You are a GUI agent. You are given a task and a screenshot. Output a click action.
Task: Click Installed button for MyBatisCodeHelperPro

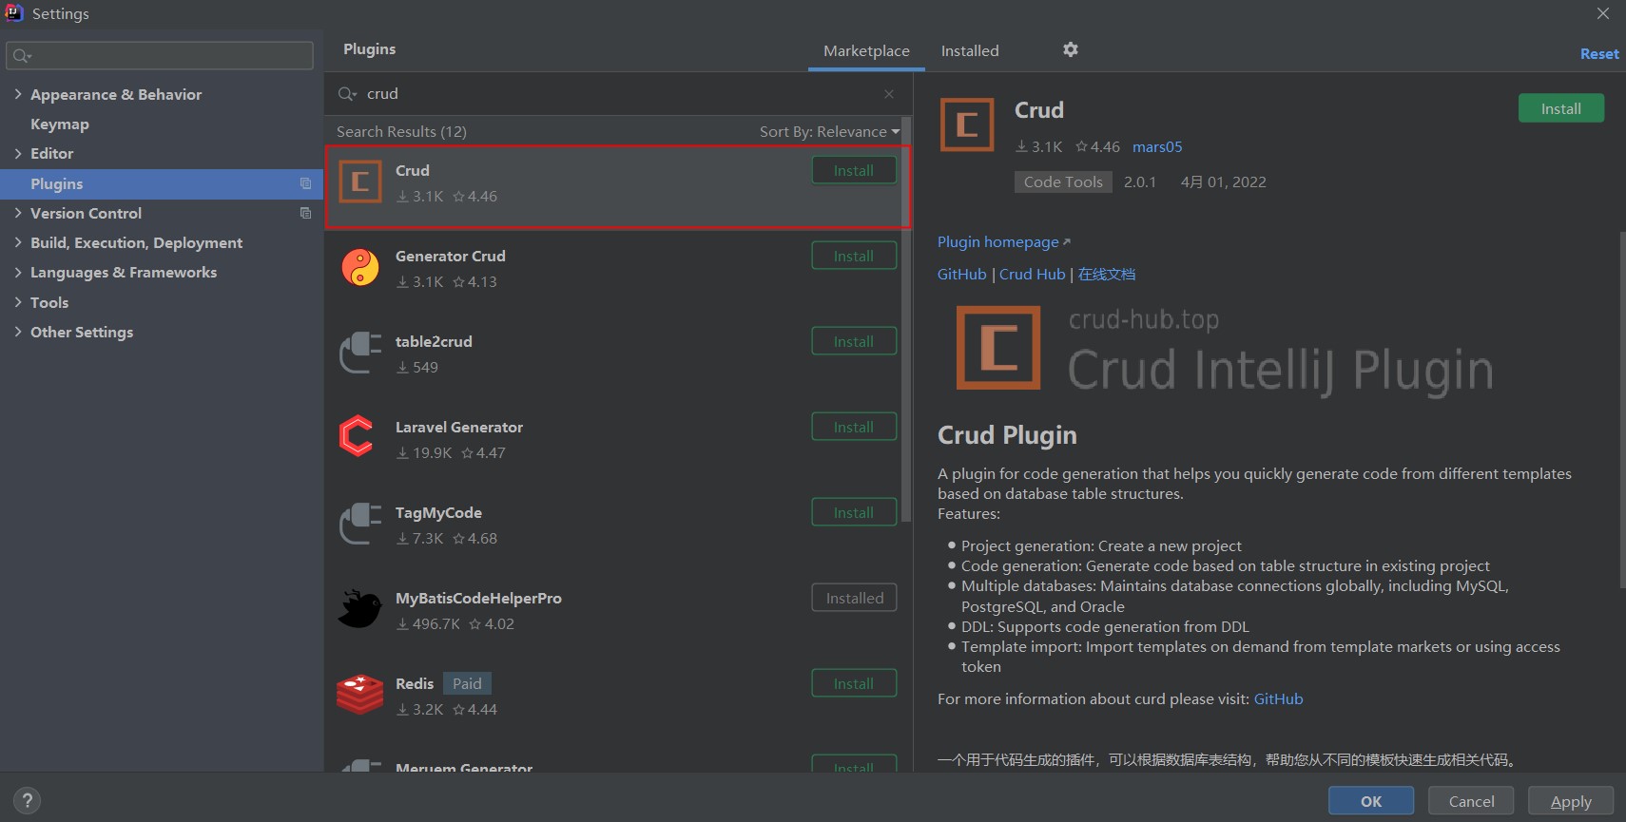pyautogui.click(x=854, y=598)
